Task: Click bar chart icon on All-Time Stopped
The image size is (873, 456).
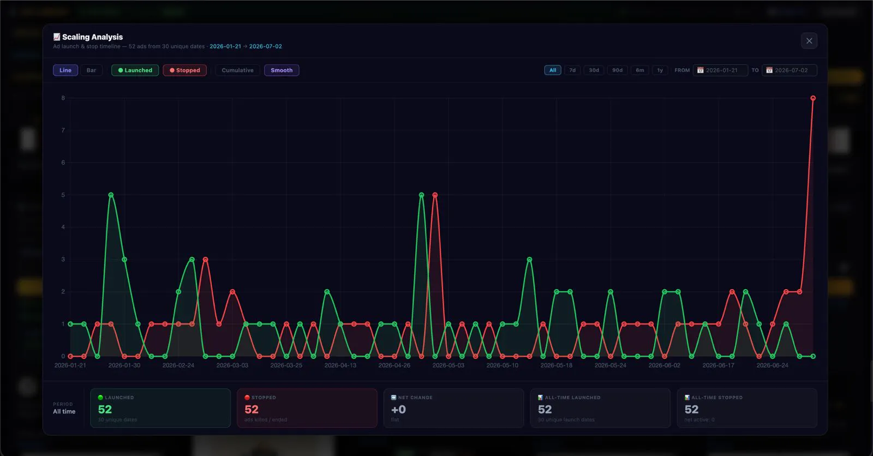Action: click(687, 398)
